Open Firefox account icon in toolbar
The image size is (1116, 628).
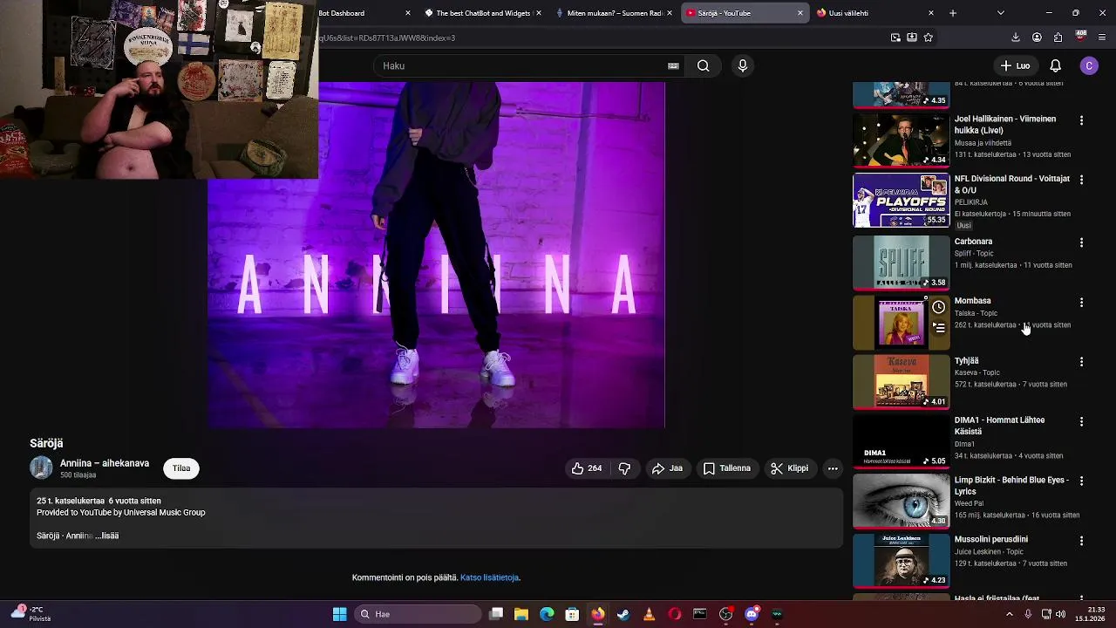click(1037, 38)
